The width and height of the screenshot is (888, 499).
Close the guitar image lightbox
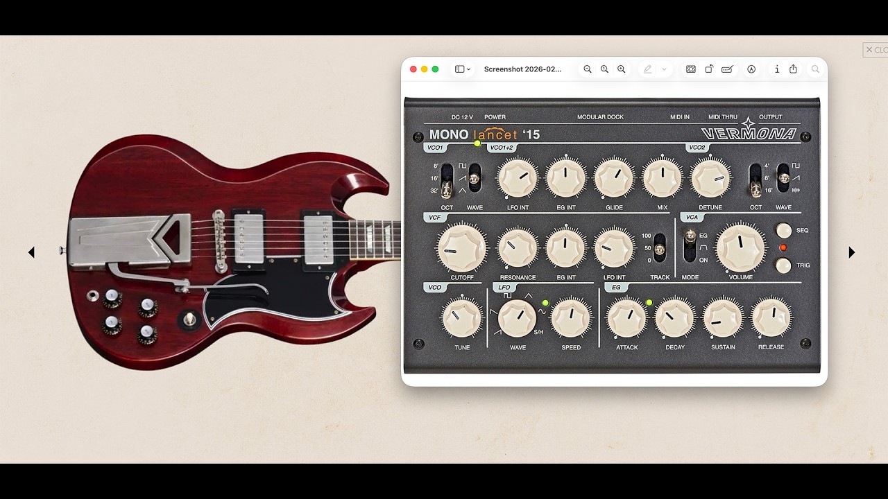click(876, 50)
